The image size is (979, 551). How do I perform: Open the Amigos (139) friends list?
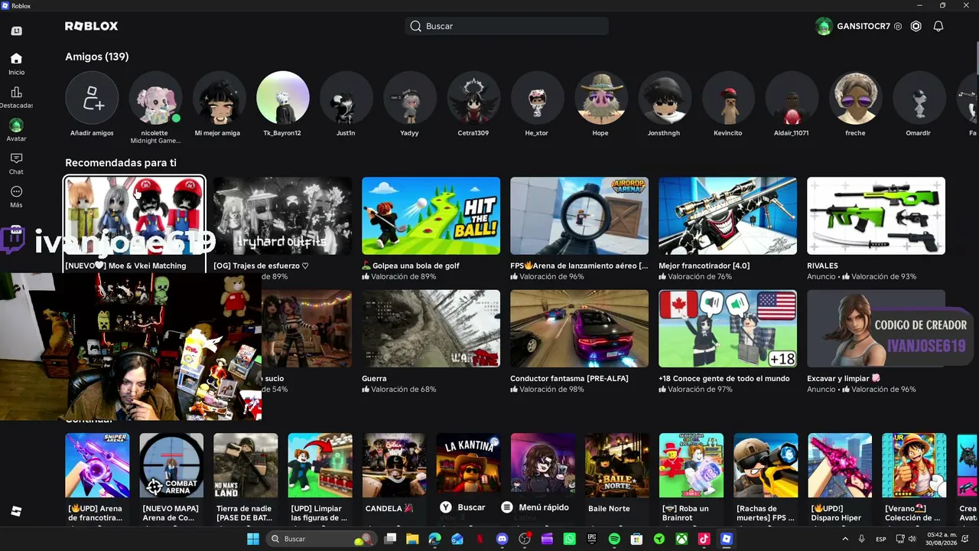(x=97, y=57)
